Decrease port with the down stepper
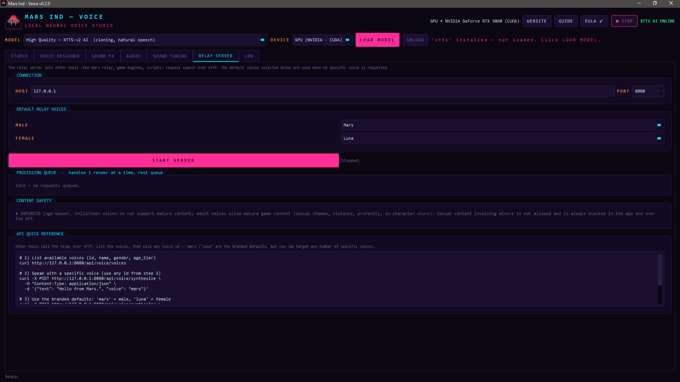The width and height of the screenshot is (680, 382). pos(661,94)
